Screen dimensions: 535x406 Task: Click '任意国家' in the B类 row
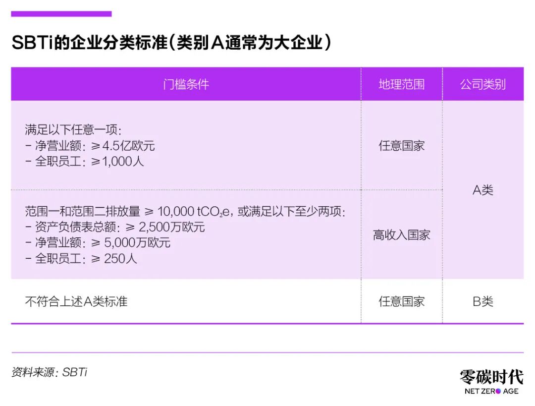402,301
